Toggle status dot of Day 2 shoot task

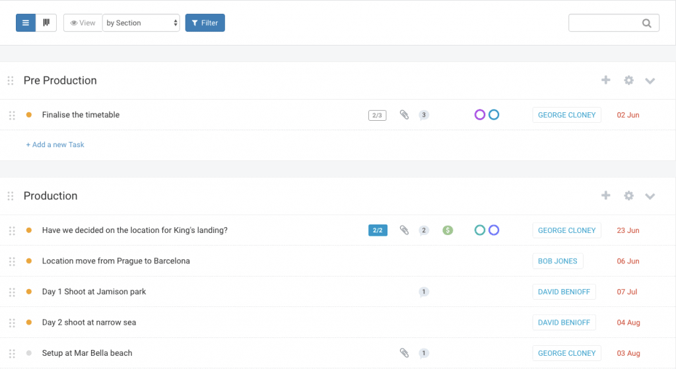[x=29, y=322]
